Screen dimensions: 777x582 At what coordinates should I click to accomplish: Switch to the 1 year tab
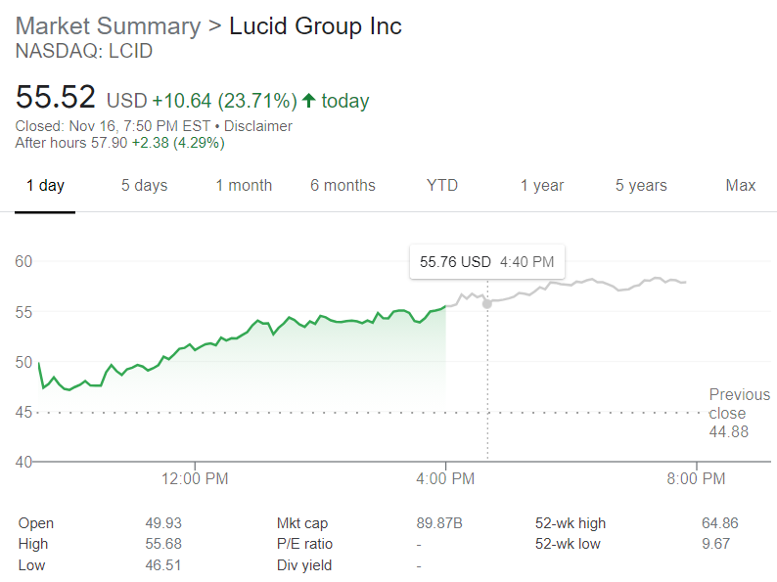(x=542, y=185)
